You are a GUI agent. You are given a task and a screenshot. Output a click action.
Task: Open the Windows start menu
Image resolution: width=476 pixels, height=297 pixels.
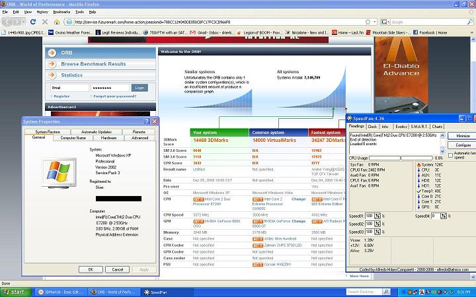[x=14, y=292]
